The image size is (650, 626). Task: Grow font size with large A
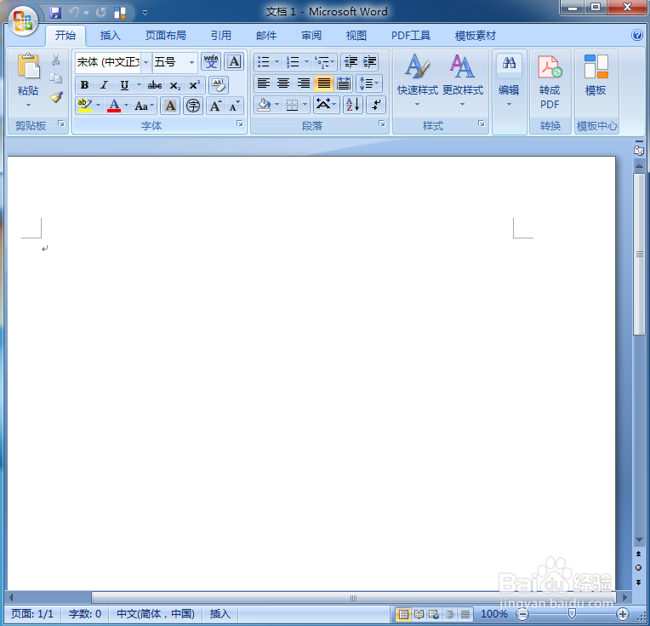216,106
